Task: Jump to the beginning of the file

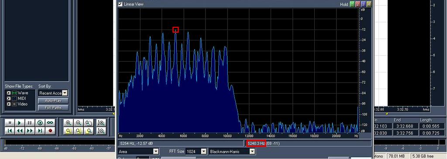Action: pyautogui.click(x=10, y=131)
